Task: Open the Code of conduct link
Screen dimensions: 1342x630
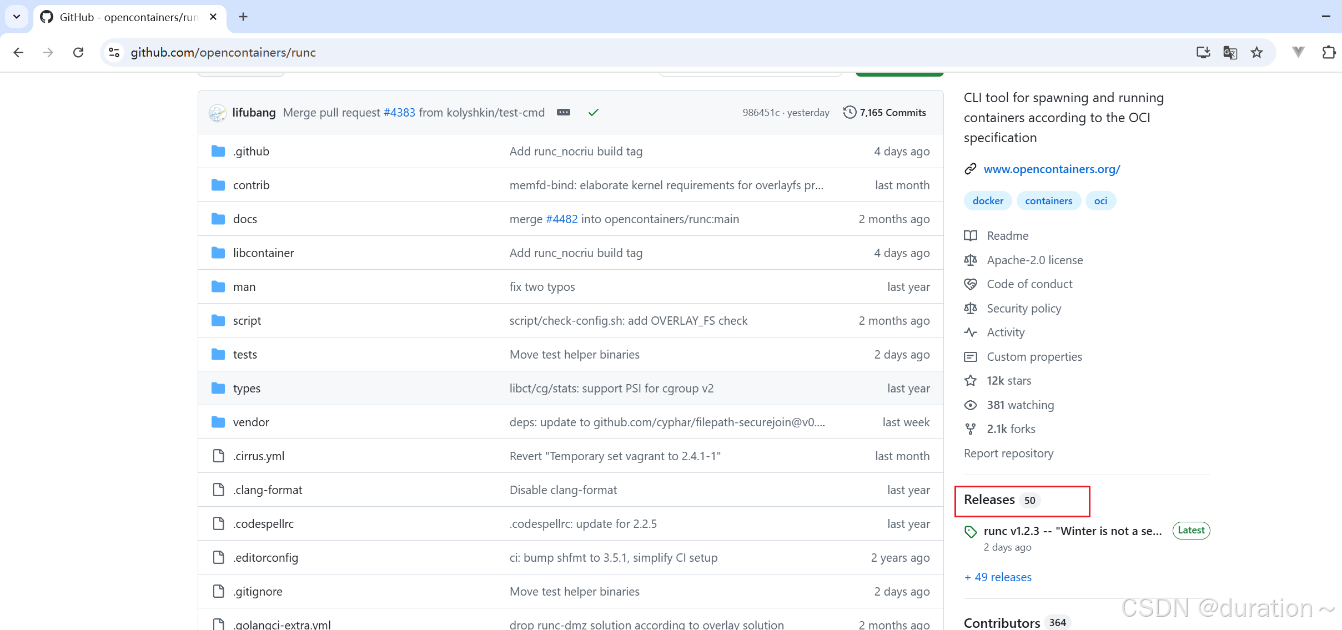Action: 1029,284
